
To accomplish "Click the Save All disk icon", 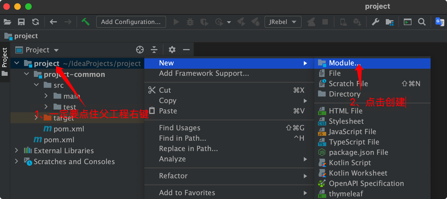I will coord(21,22).
